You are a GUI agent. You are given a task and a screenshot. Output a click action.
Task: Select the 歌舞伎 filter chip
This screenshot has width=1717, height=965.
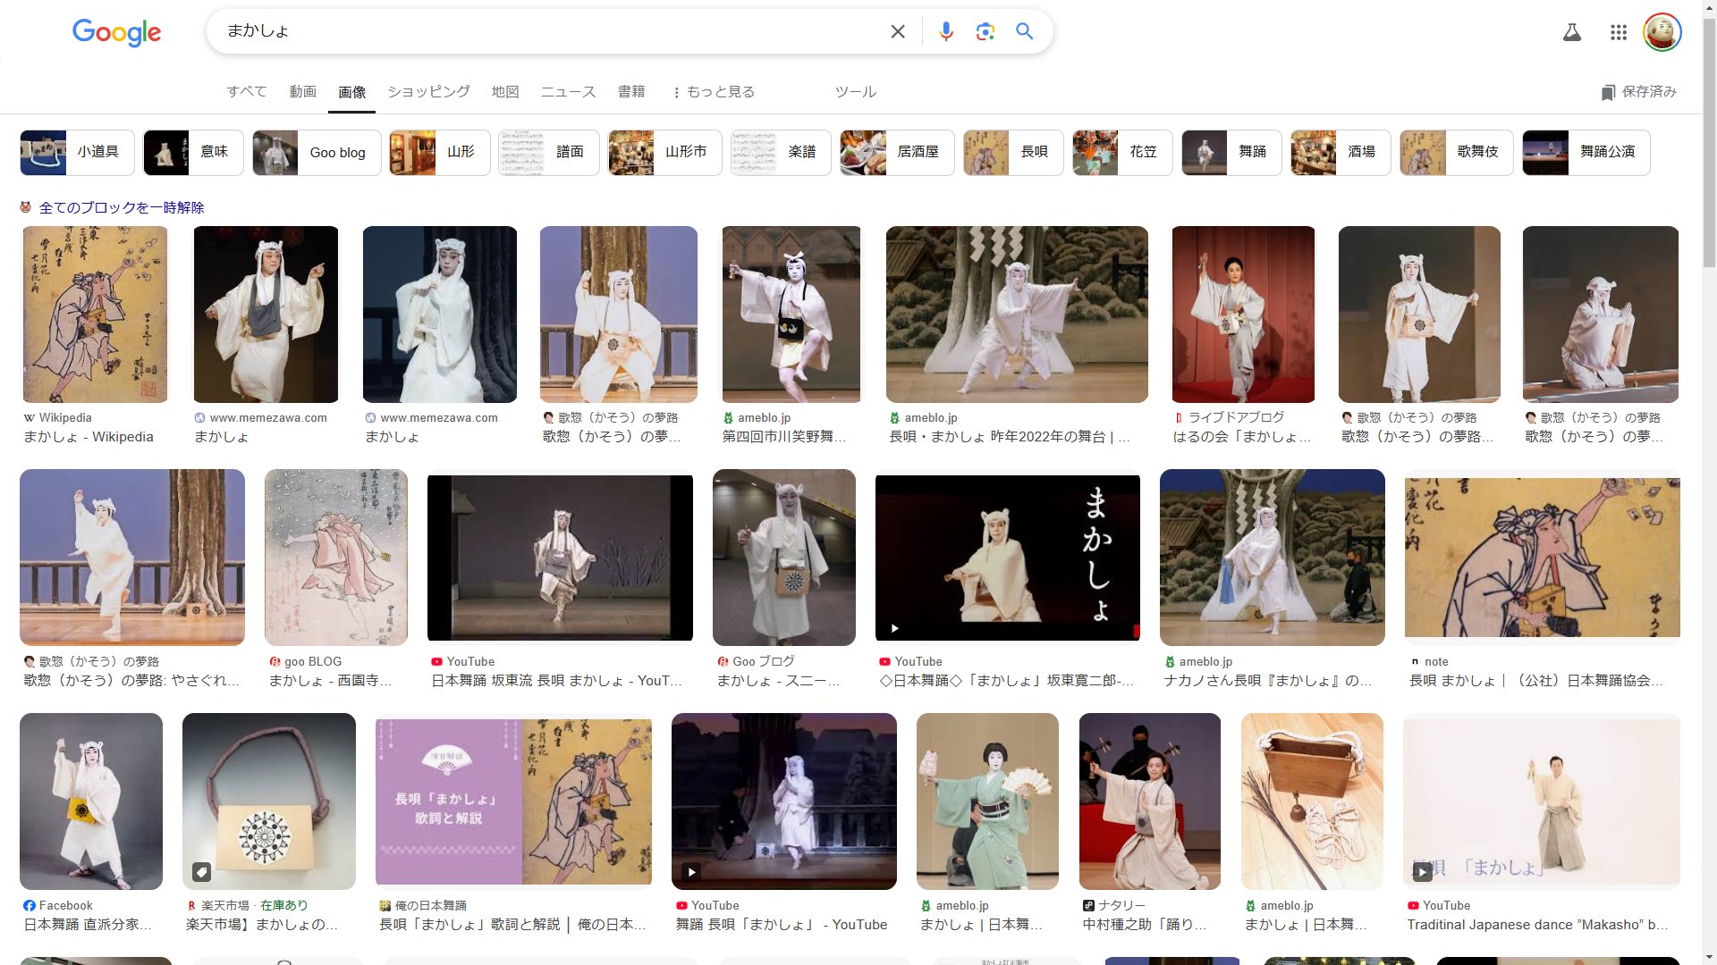(x=1456, y=152)
